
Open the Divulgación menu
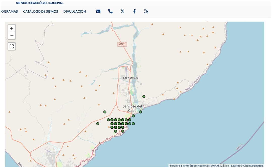75,11
